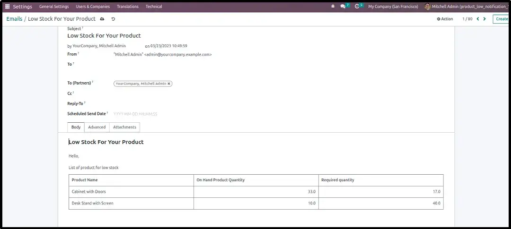Open the apps grid menu icon
The height and width of the screenshot is (229, 511).
coord(8,7)
